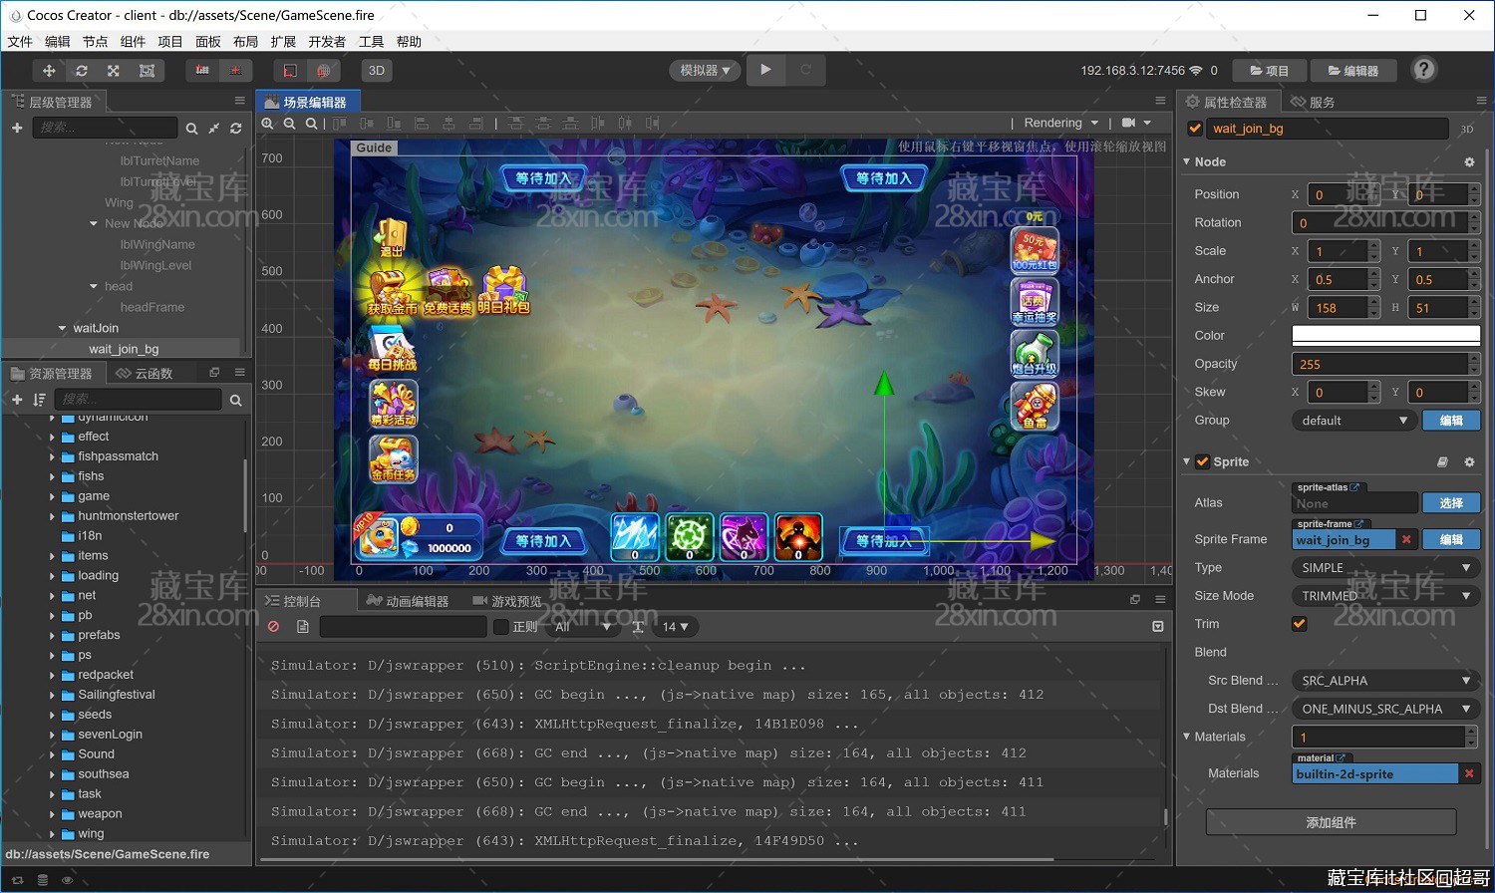
Task: Toggle the wait_join_bg node active checkbox
Action: click(1195, 129)
